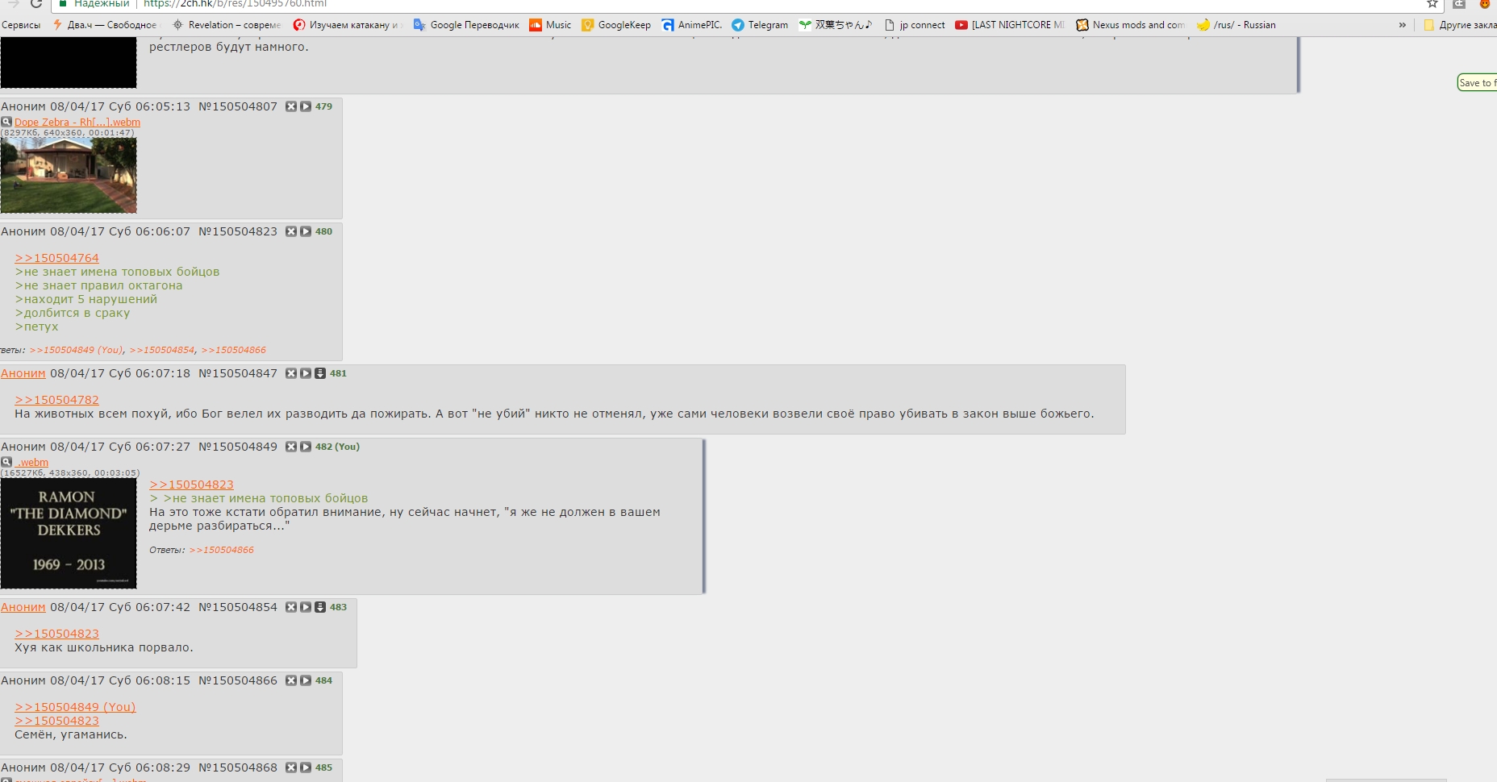Click post number №150504807
The width and height of the screenshot is (1497, 782).
click(238, 106)
